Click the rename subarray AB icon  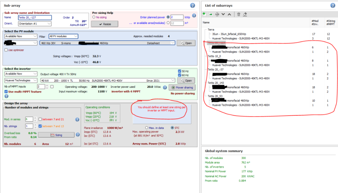[217, 14]
